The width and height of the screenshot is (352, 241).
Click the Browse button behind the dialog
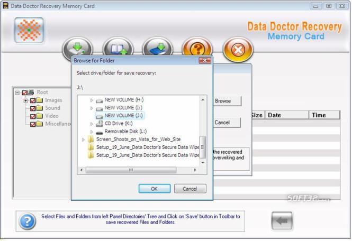pyautogui.click(x=227, y=101)
